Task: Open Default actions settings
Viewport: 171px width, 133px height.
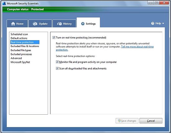Action: (x=19, y=38)
